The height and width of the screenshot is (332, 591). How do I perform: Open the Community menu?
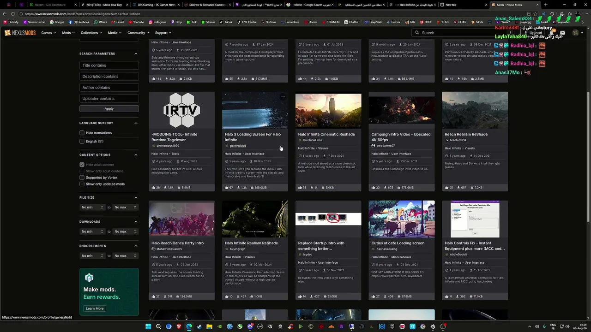coord(138,33)
